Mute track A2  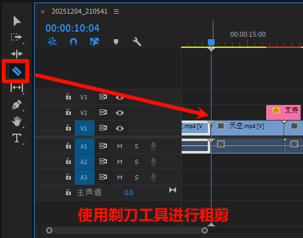coord(119,162)
